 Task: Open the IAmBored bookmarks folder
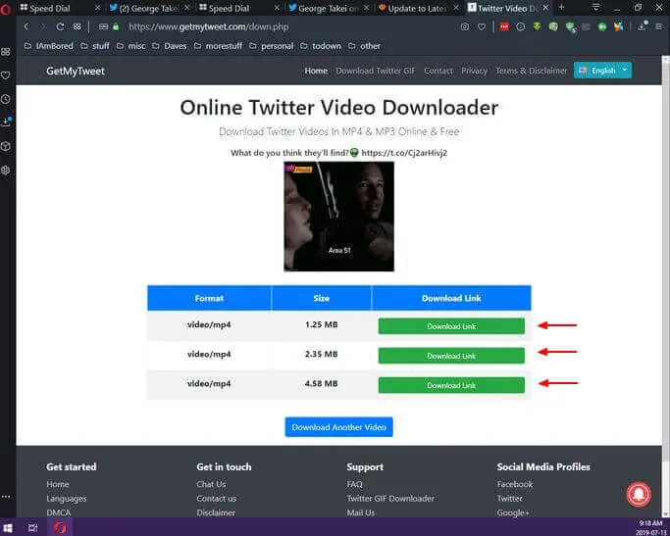click(49, 46)
